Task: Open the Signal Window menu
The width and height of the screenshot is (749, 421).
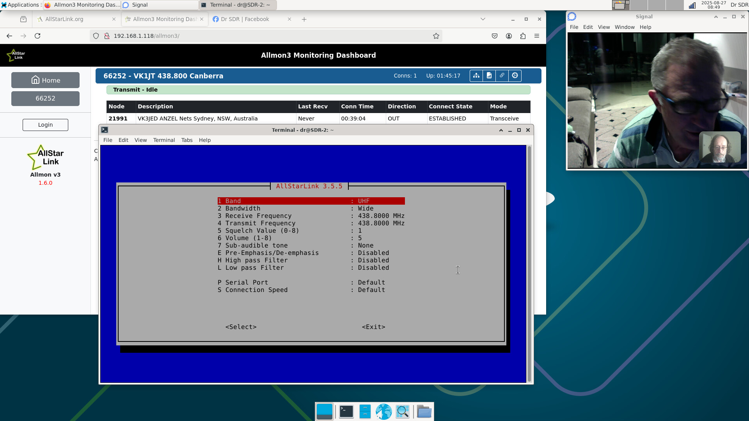Action: 625,27
